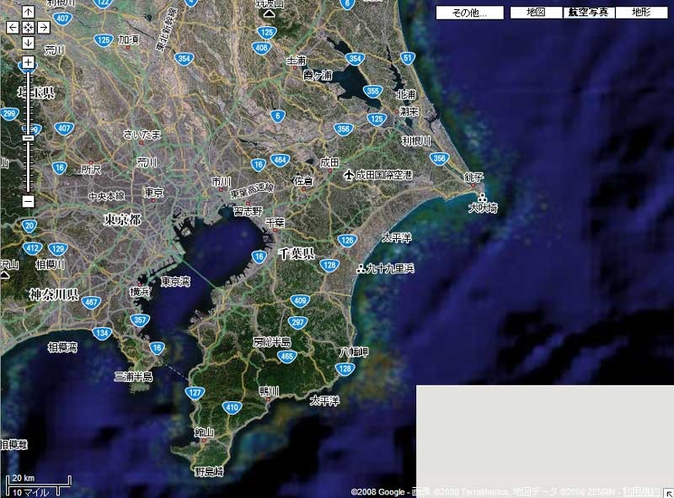Click the center return-to-last-result button
Image resolution: width=674 pixels, height=498 pixels.
[28, 27]
